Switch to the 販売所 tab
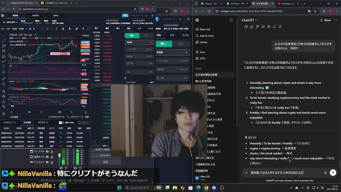Screen dimensions: 341x192 click(x=56, y=15)
